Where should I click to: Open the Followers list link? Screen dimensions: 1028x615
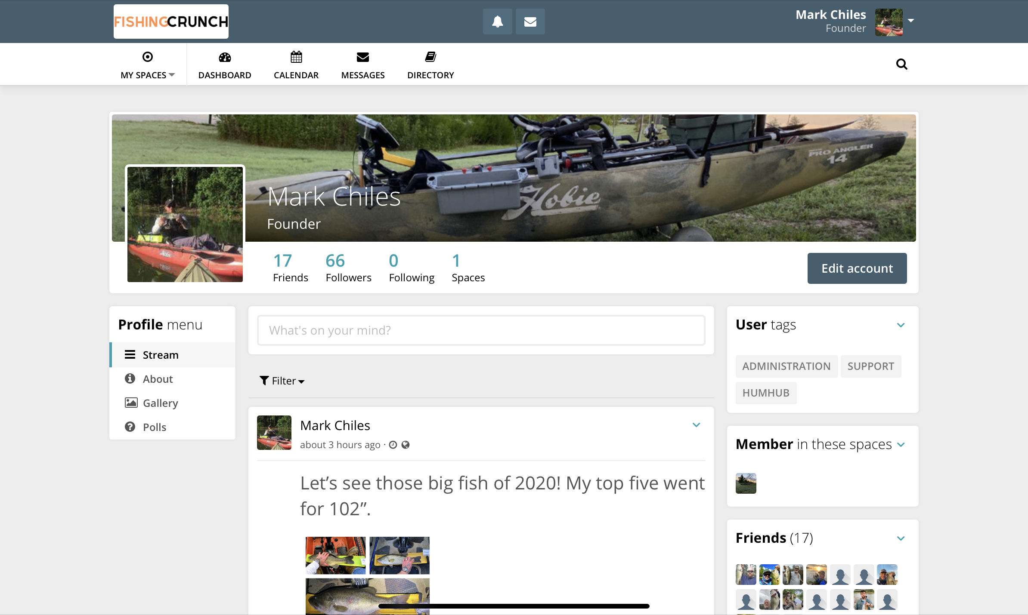click(348, 267)
